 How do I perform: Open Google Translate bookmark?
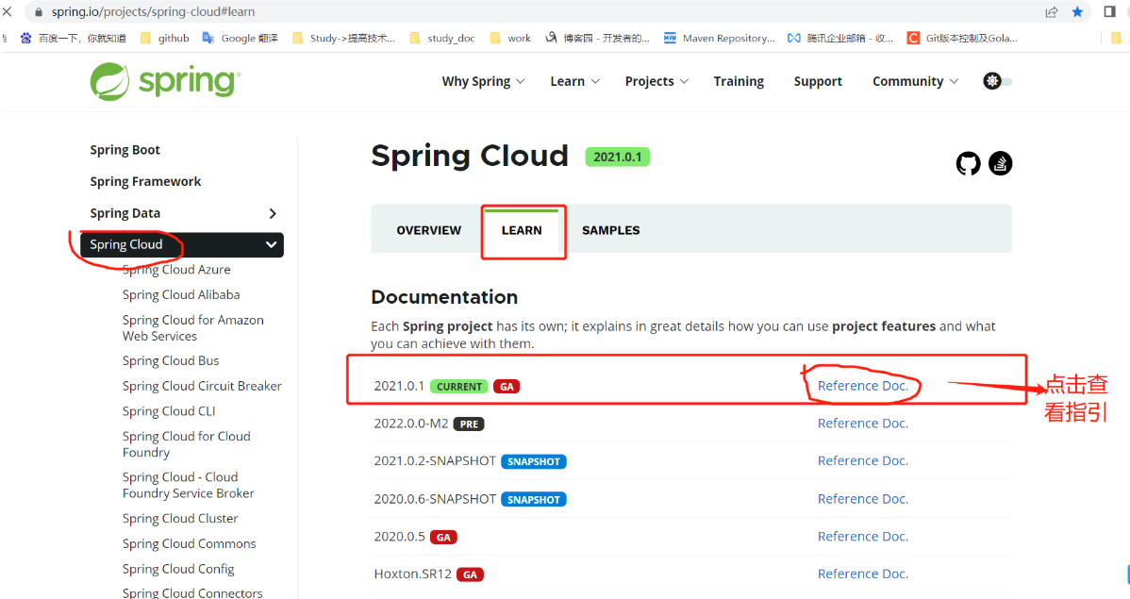click(x=240, y=38)
